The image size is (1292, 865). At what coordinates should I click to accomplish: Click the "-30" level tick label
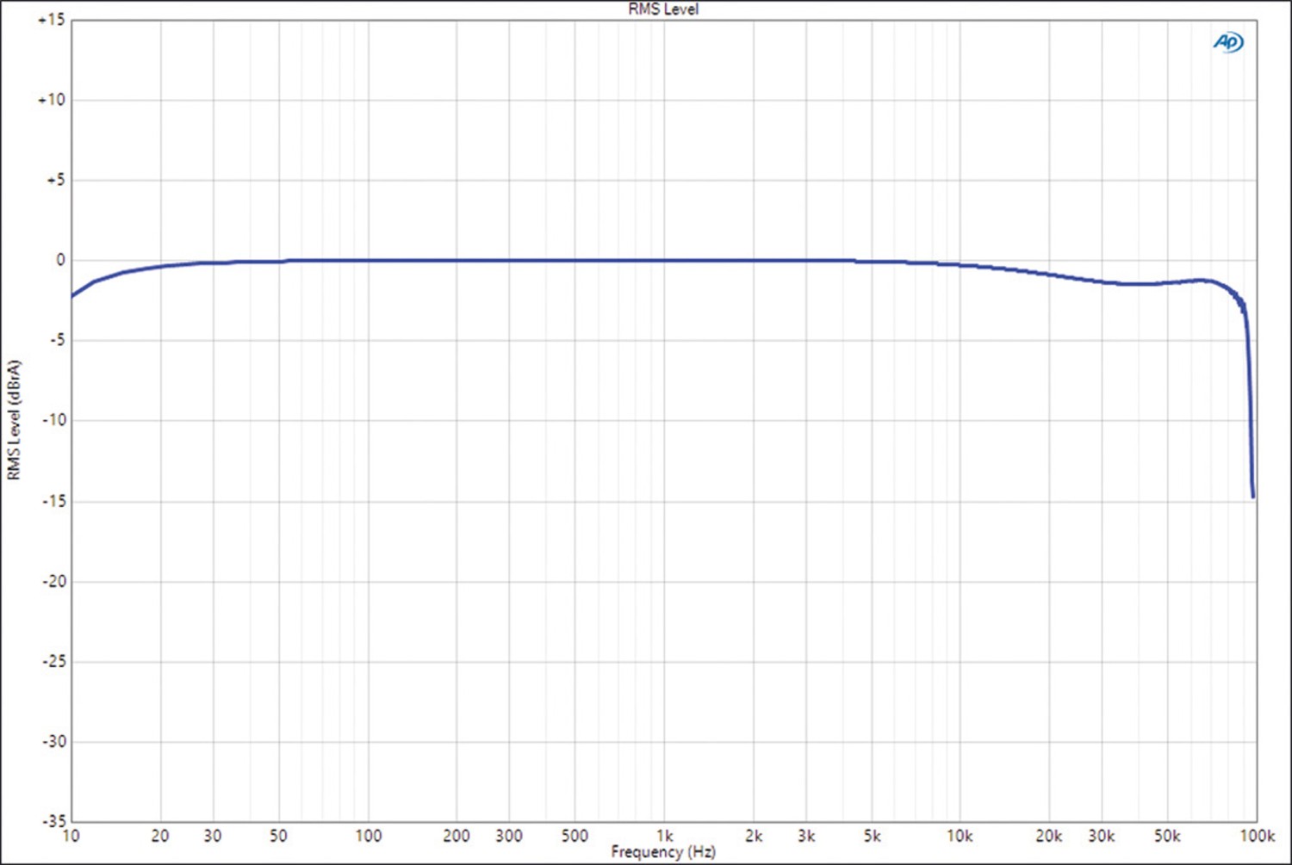coord(53,741)
